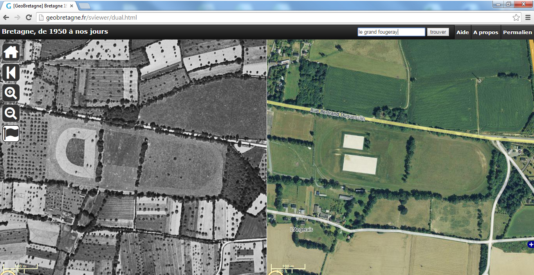Screen dimensions: 534x275
Task: Open a new browser tab
Action: 84,6
